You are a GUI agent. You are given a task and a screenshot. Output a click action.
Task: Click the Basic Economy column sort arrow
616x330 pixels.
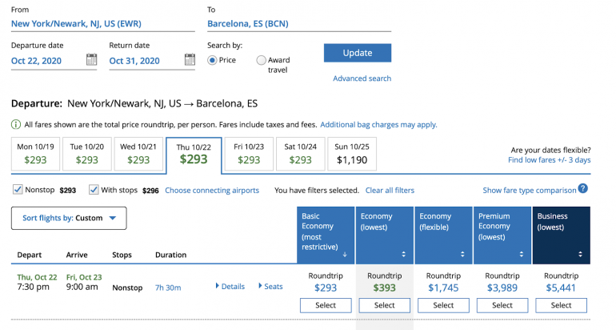coord(345,255)
